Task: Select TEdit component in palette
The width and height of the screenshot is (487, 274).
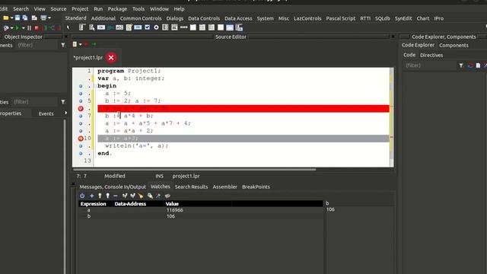Action: [x=119, y=27]
